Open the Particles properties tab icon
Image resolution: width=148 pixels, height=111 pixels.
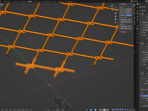point(138,31)
